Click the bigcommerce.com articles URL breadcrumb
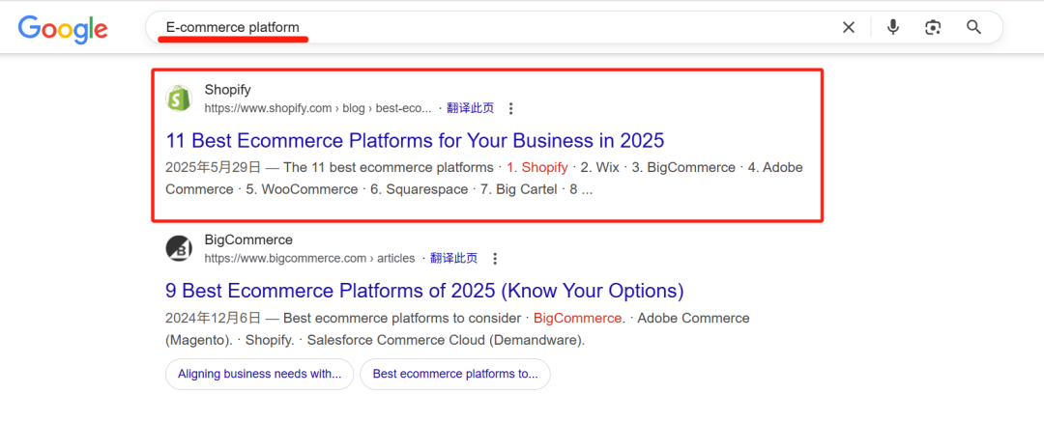Image resolution: width=1044 pixels, height=423 pixels. pyautogui.click(x=309, y=259)
